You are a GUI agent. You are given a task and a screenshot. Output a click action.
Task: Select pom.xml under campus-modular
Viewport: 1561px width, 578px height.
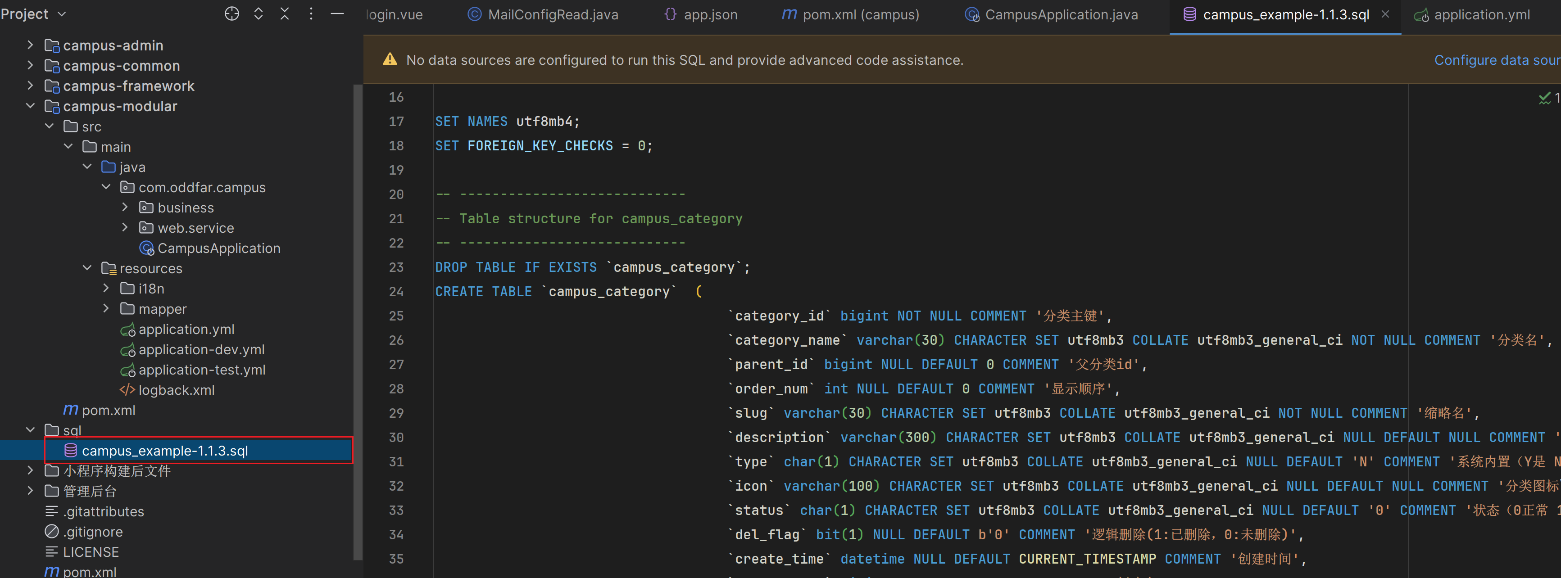[109, 410]
